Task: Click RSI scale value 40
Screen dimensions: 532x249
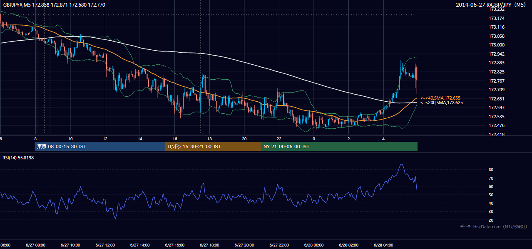Action: [x=491, y=203]
